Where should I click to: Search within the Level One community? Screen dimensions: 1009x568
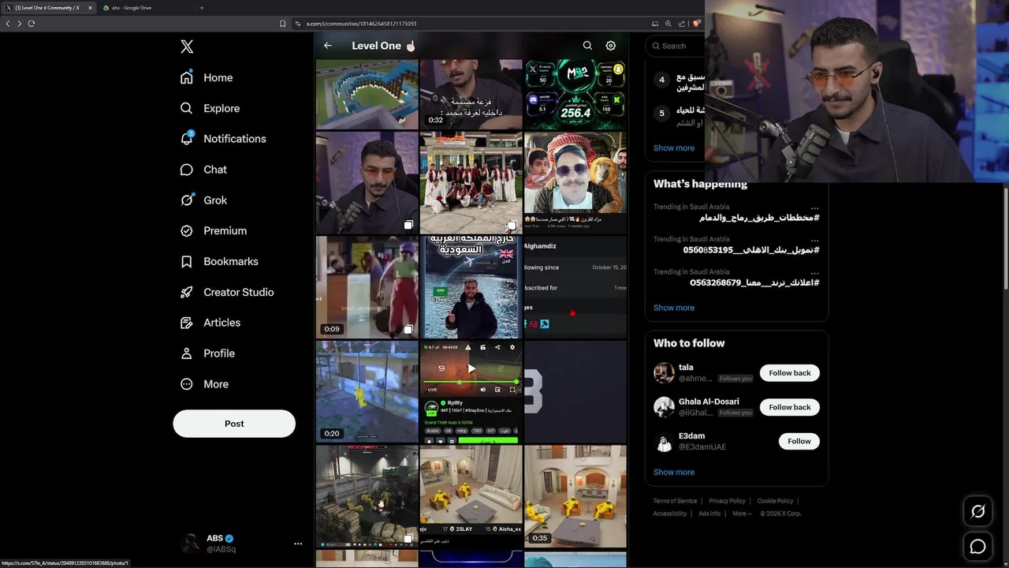pos(587,46)
